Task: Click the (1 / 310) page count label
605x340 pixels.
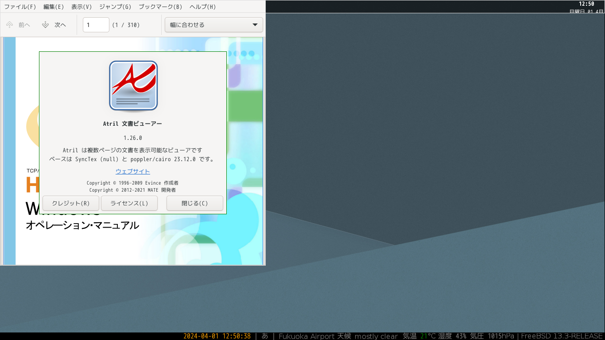Action: [x=126, y=25]
